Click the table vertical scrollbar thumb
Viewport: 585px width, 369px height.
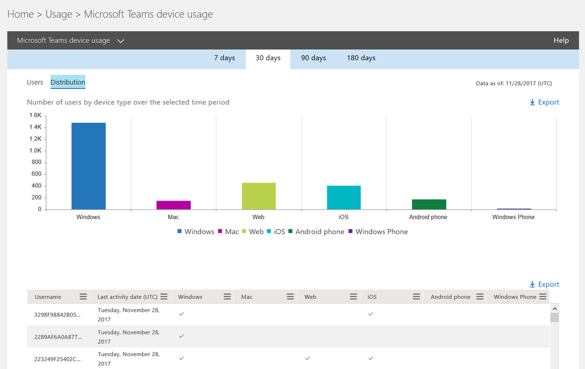click(555, 318)
